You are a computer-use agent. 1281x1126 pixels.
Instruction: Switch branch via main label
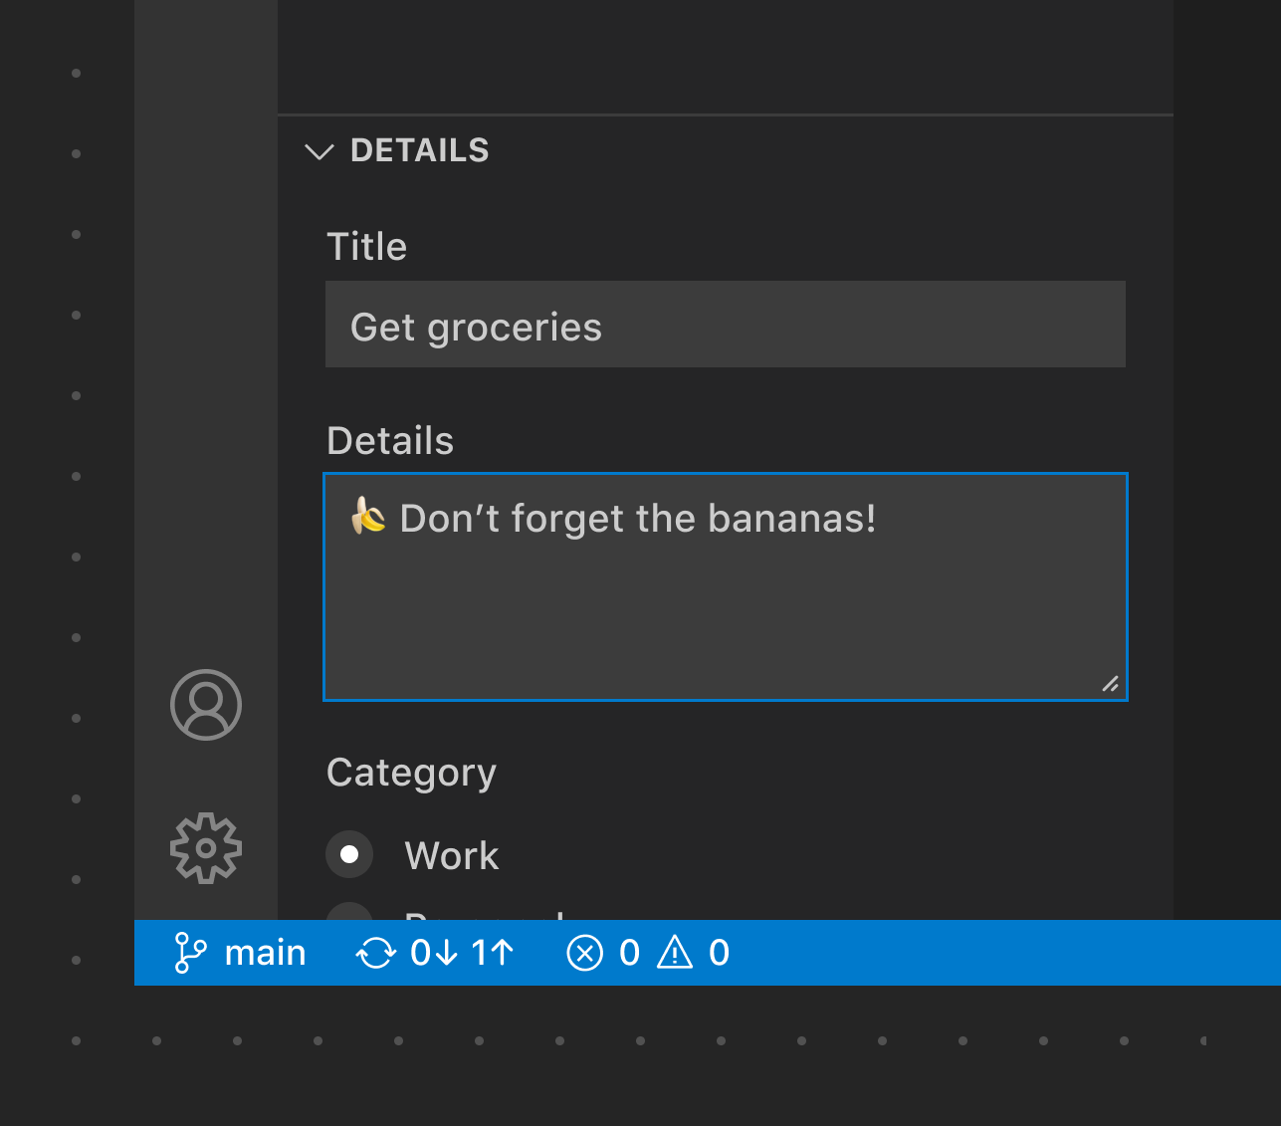click(265, 953)
